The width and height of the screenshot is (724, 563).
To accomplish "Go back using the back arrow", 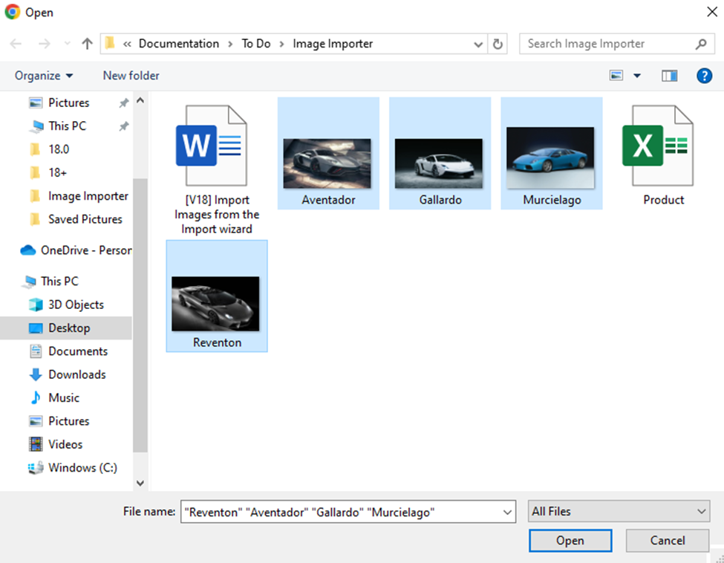I will pos(16,44).
